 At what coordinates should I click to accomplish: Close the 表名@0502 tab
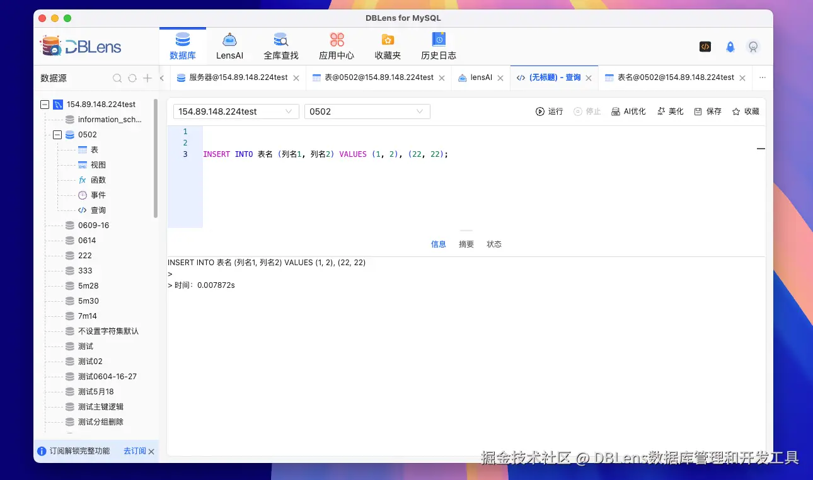(742, 78)
